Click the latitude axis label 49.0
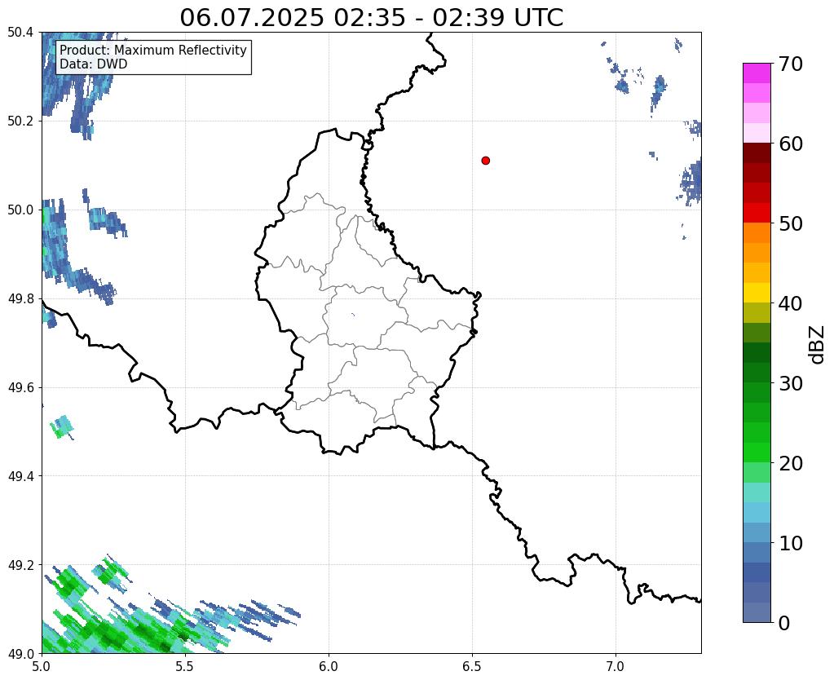The image size is (834, 680). click(20, 653)
